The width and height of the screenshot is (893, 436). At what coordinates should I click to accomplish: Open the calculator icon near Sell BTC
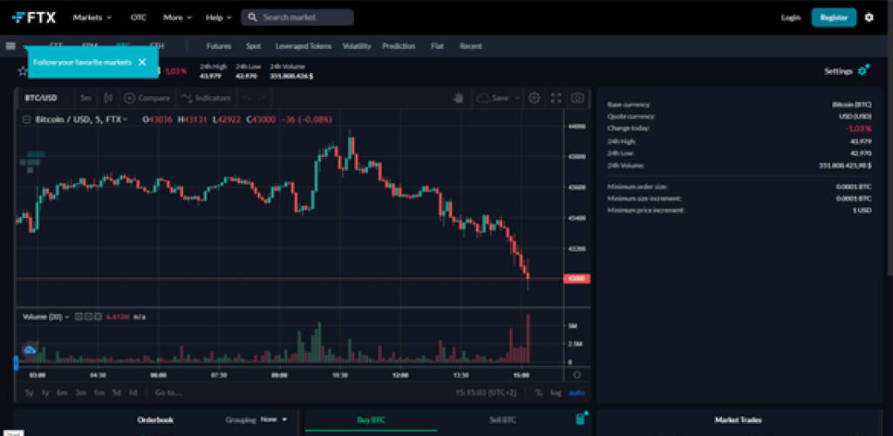pyautogui.click(x=580, y=419)
